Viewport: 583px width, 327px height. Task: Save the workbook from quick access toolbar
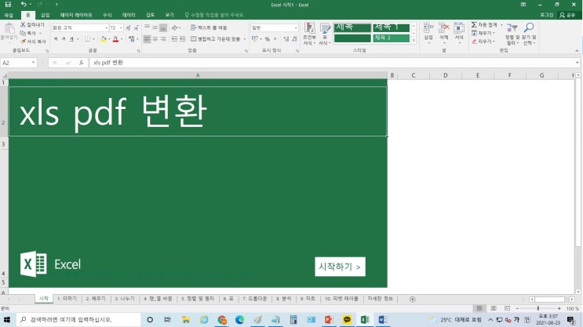coord(7,5)
